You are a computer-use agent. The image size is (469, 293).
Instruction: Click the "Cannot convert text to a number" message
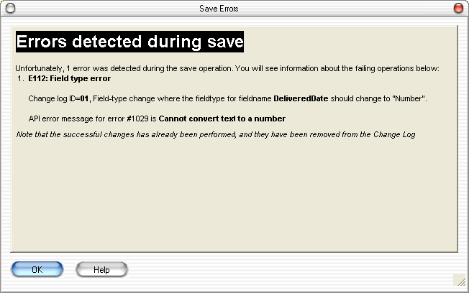pos(222,118)
